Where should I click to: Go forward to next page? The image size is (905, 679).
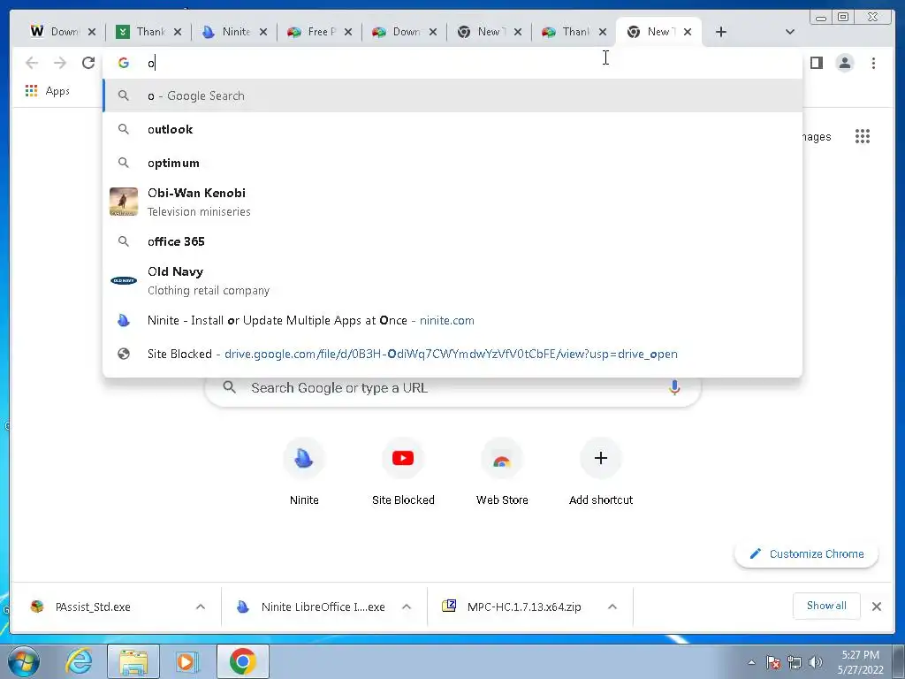(x=60, y=63)
